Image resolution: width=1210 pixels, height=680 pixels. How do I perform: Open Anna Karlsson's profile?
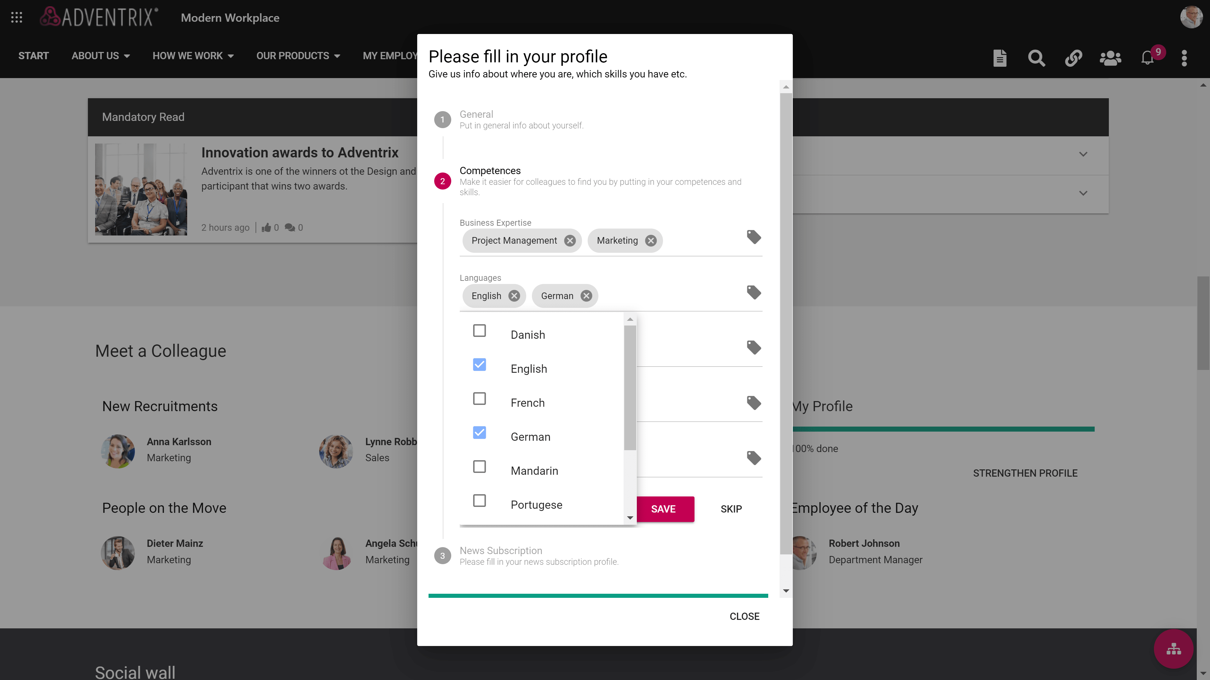click(x=178, y=442)
